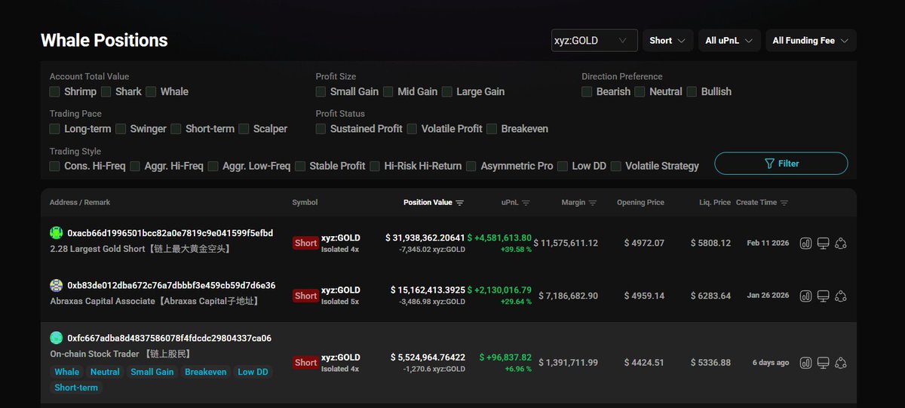Screen dimensions: 905x408
Task: Open address 0xb83de012dba672c76a7dbbbf3e459cb59d7d6e36
Action: pos(171,286)
